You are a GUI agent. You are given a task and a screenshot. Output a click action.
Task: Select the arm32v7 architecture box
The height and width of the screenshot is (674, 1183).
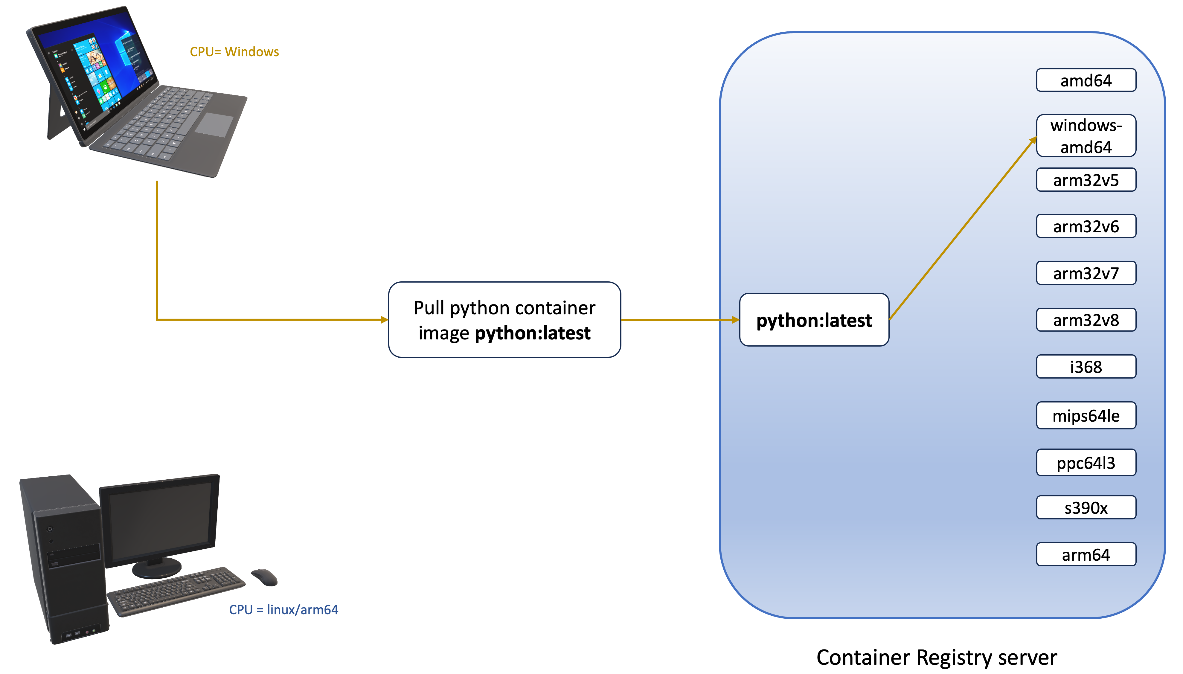(x=1086, y=273)
